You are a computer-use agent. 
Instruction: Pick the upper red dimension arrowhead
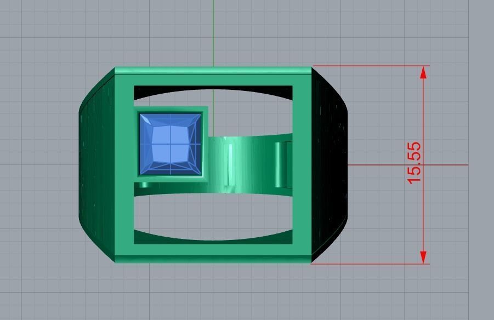[x=423, y=72]
